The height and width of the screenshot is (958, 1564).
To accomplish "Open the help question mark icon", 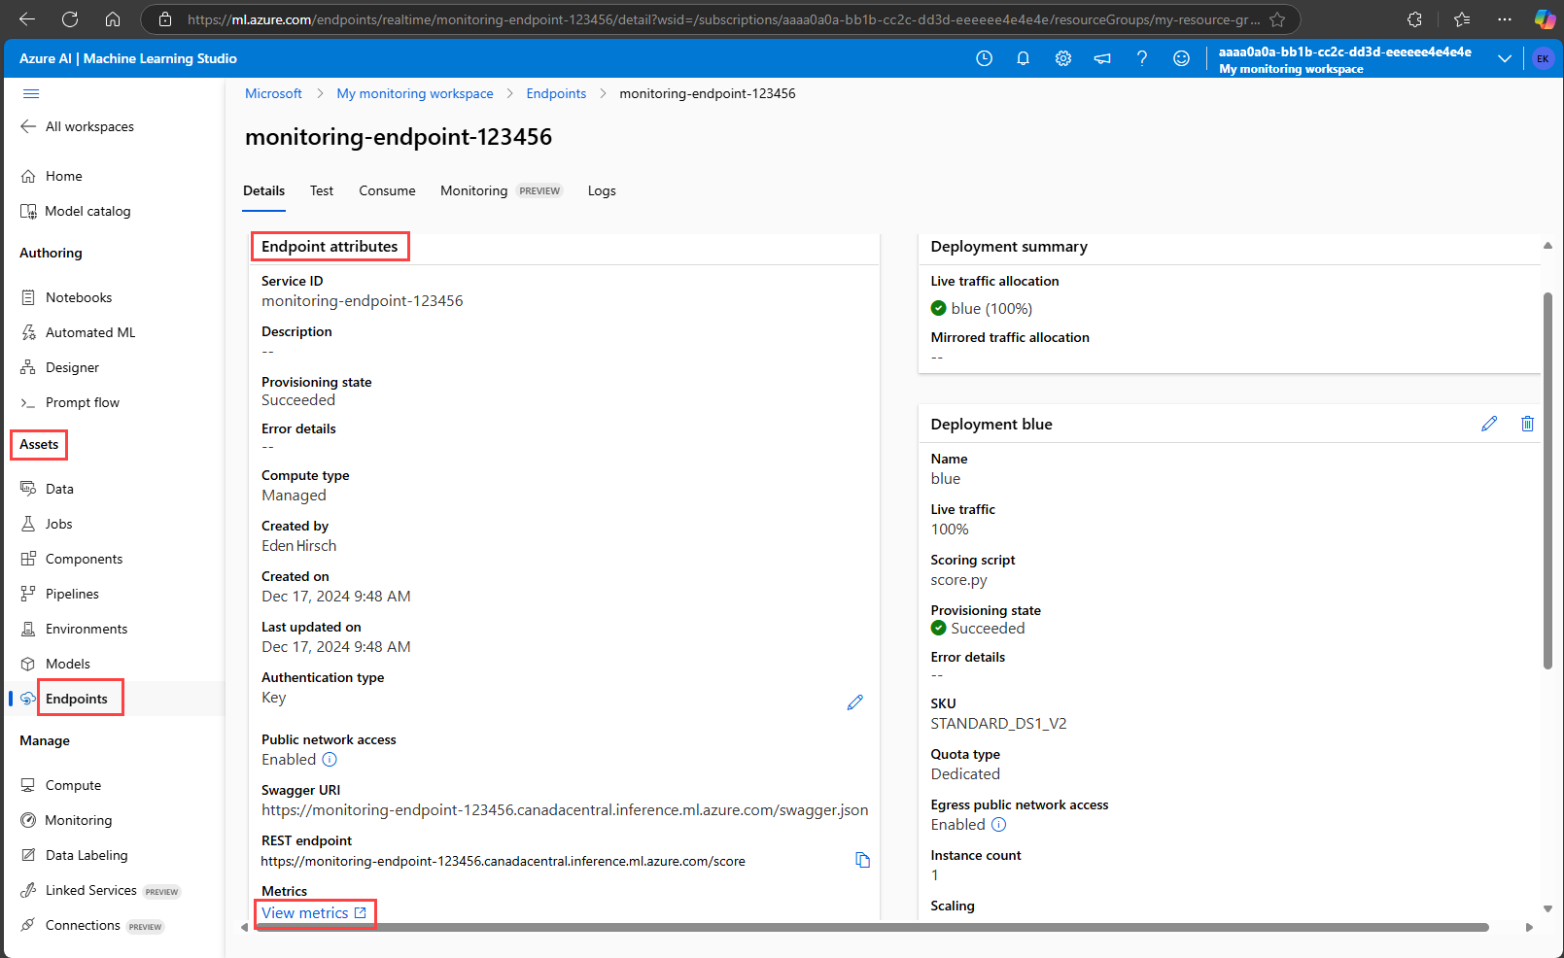I will coord(1141,58).
